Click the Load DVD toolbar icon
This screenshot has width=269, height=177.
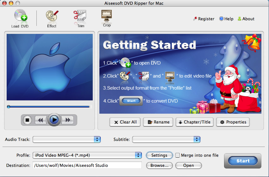point(20,18)
